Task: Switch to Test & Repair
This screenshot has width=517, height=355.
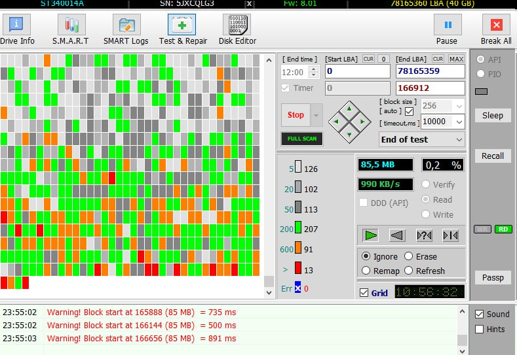Action: click(x=183, y=29)
